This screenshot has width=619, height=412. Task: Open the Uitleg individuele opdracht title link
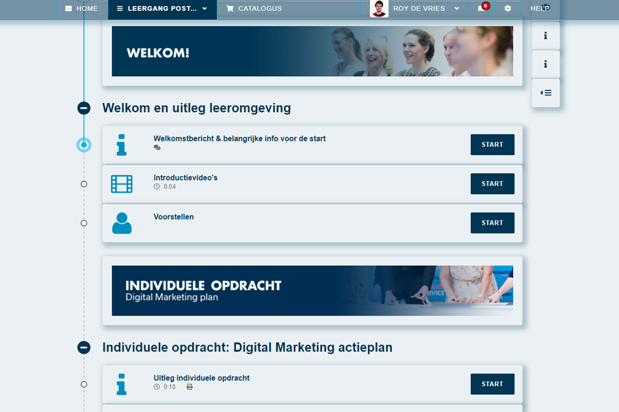(202, 378)
